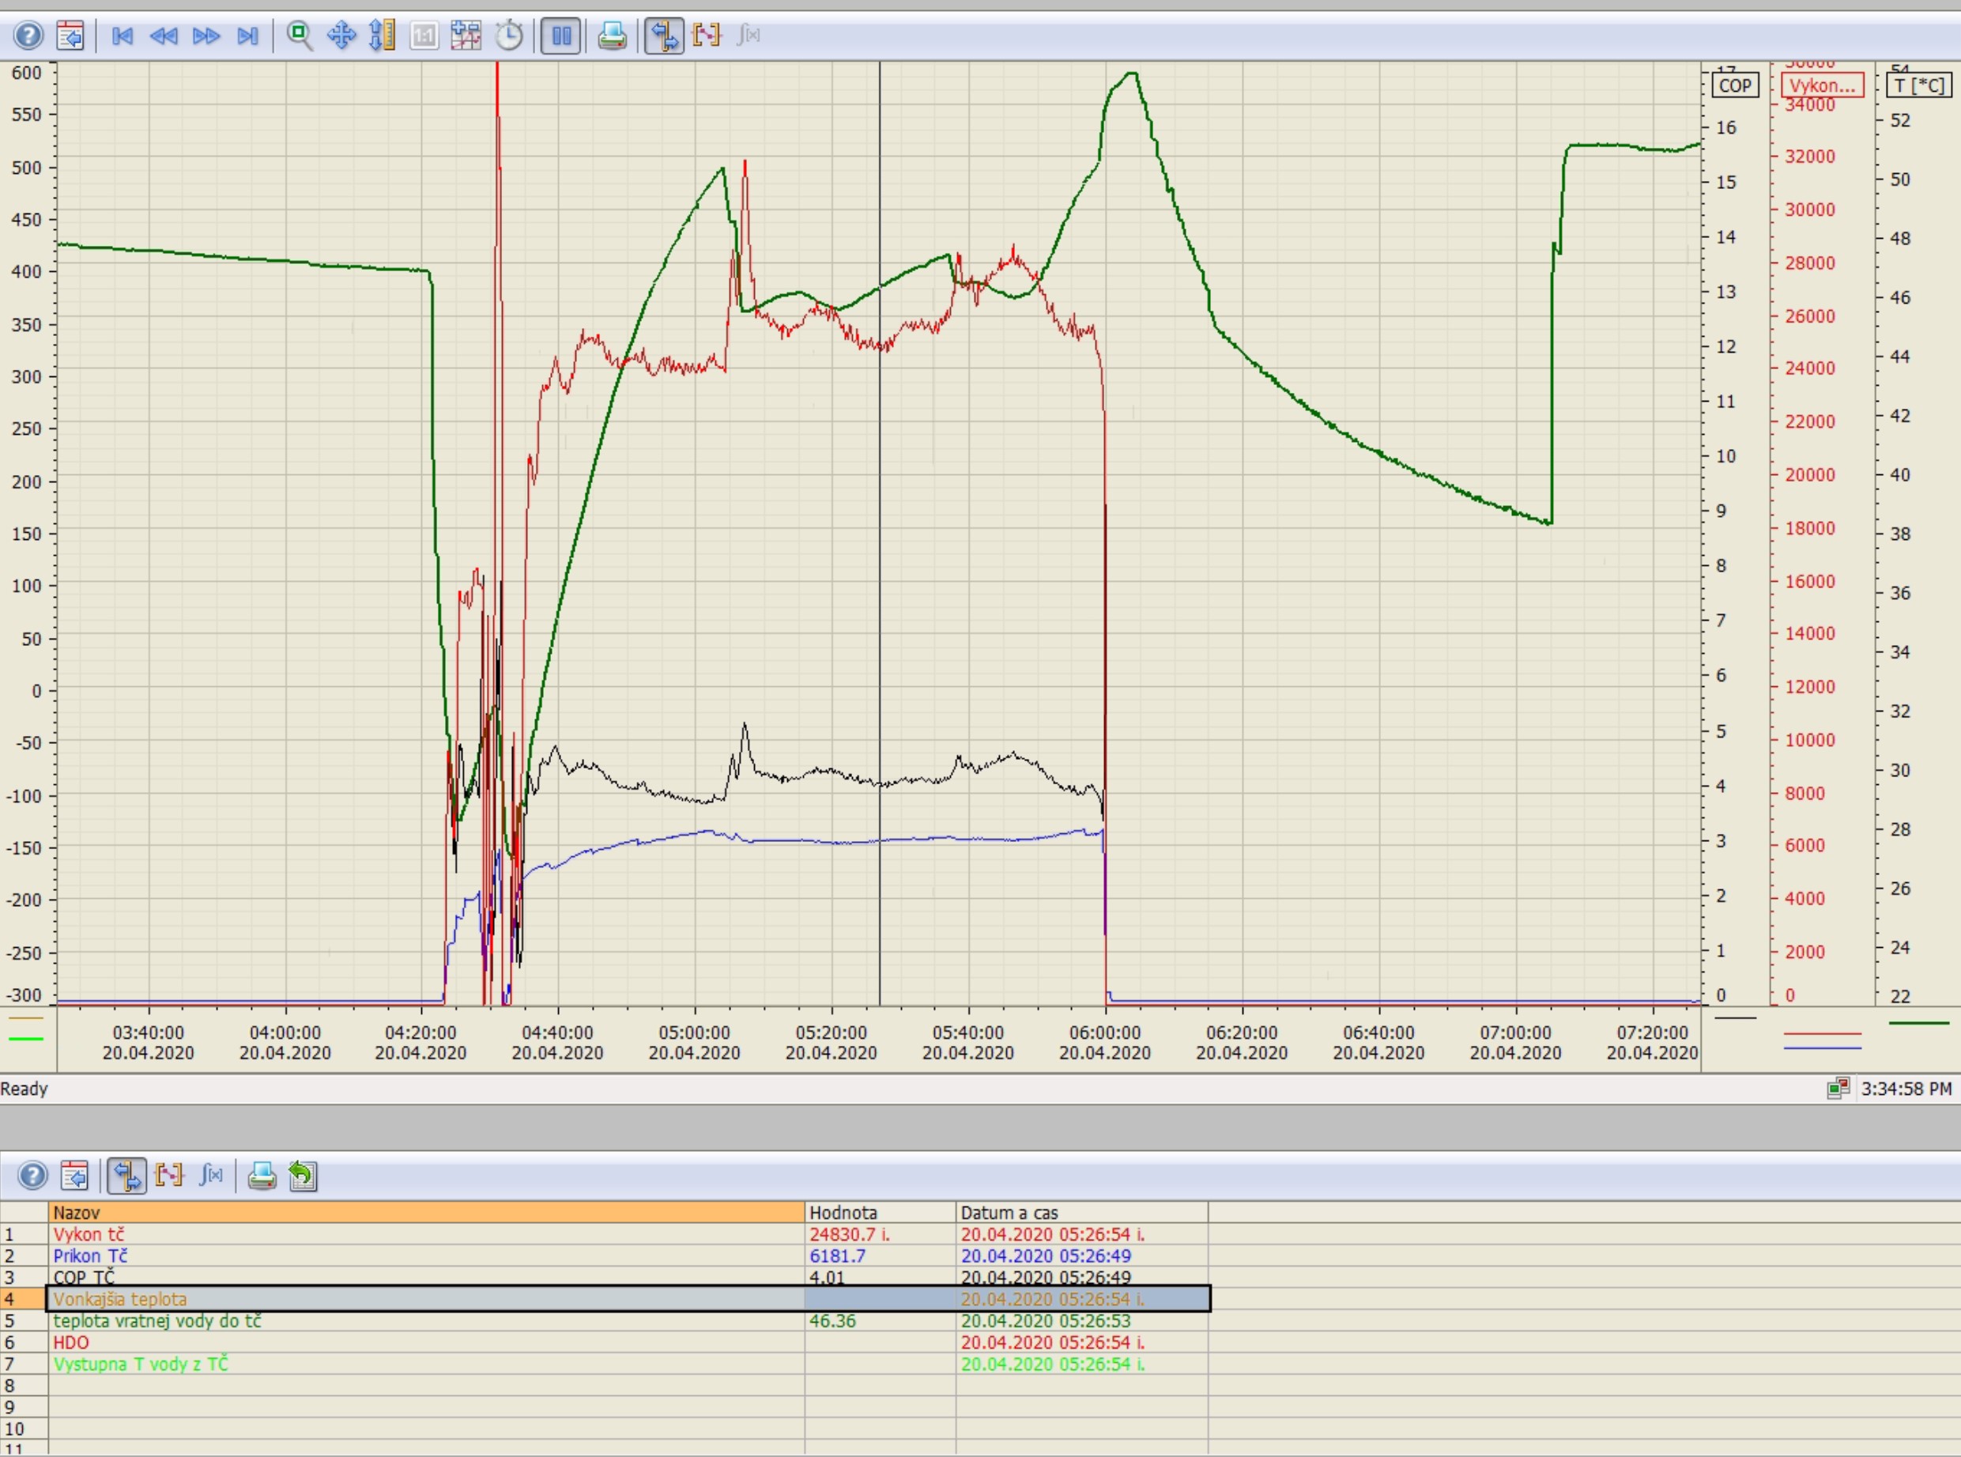Click the export table icon with green arrow
This screenshot has width=1961, height=1457.
click(303, 1176)
